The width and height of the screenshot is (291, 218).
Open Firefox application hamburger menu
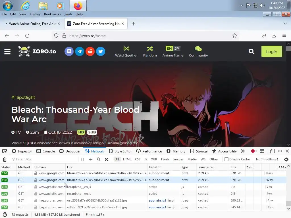(284, 35)
